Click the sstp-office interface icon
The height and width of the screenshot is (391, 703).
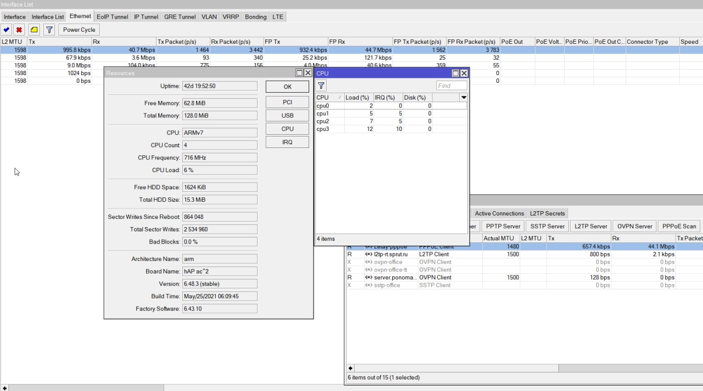369,285
